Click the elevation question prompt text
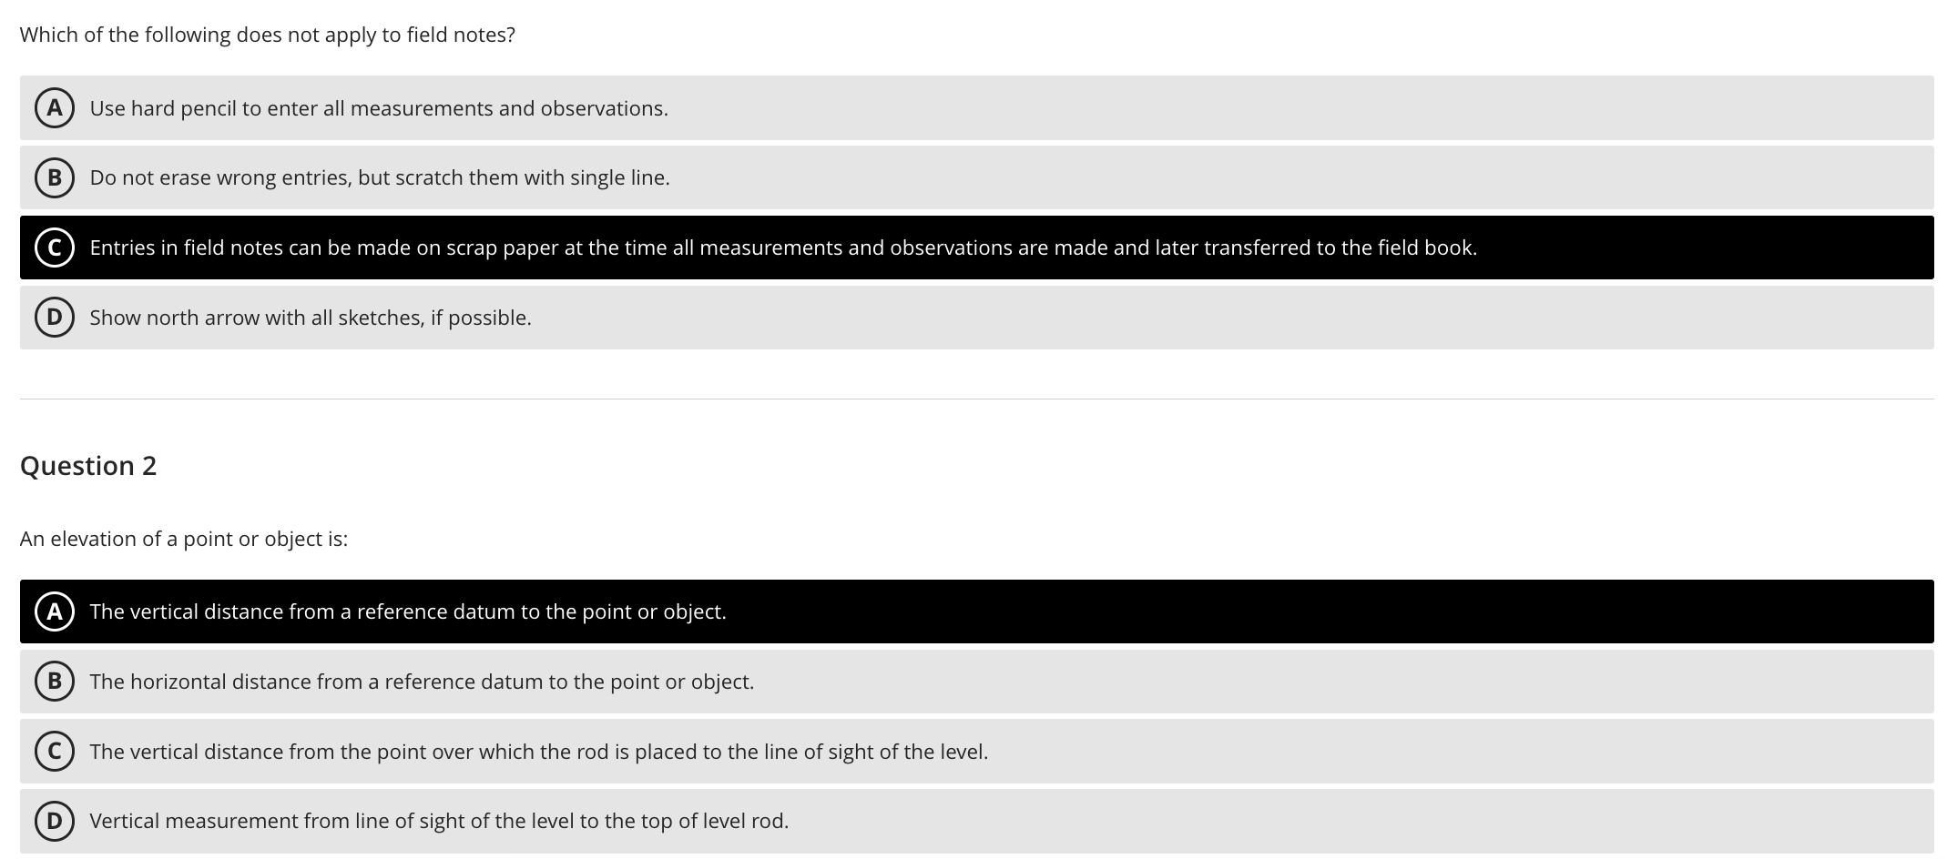 pos(185,538)
